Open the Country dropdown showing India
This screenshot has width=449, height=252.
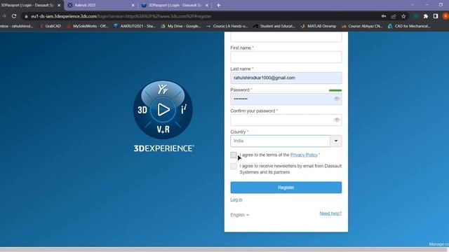[286, 141]
